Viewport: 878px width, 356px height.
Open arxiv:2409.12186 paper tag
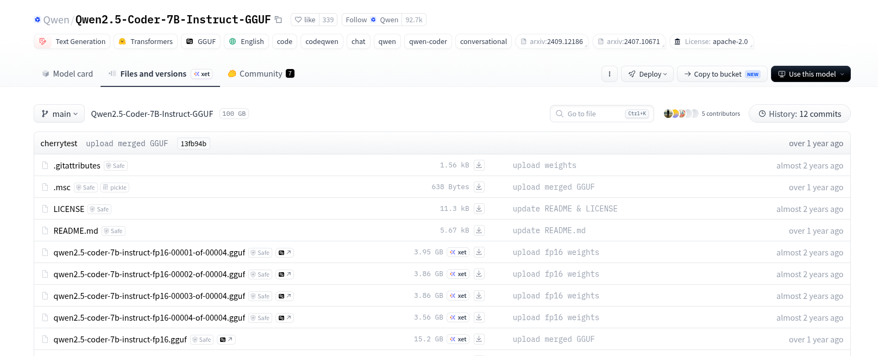coord(552,41)
